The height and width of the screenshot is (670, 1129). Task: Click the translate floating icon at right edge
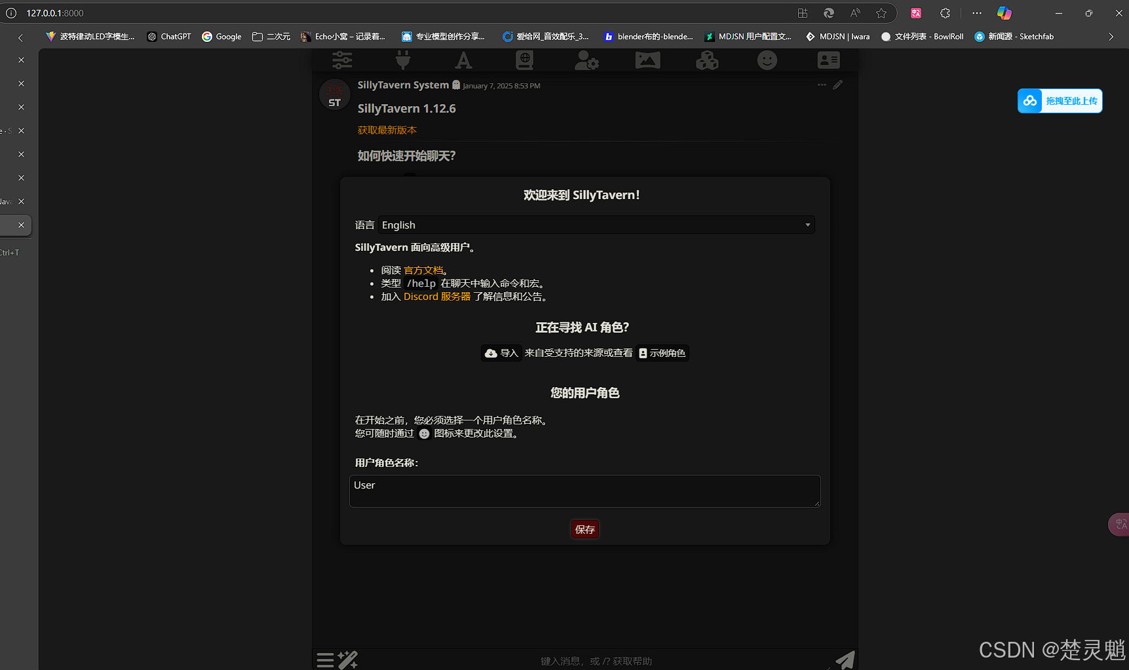[x=1119, y=525]
